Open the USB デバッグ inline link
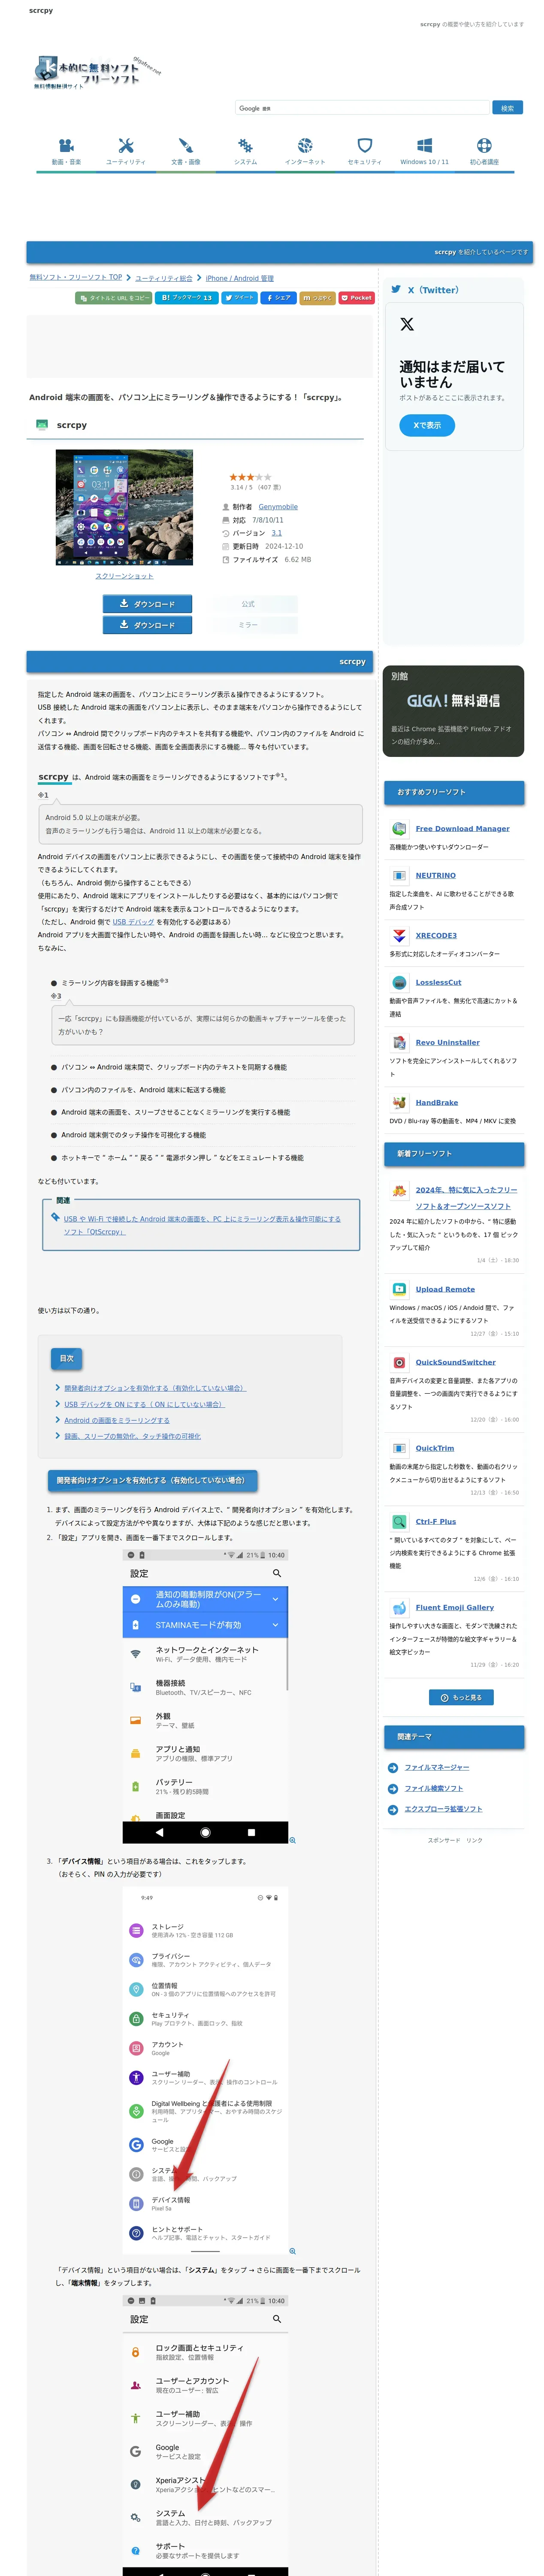 click(133, 922)
